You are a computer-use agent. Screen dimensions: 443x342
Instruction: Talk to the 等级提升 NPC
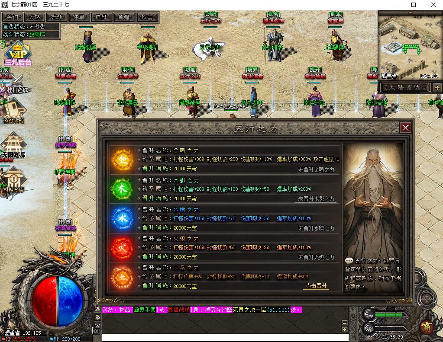tap(148, 48)
